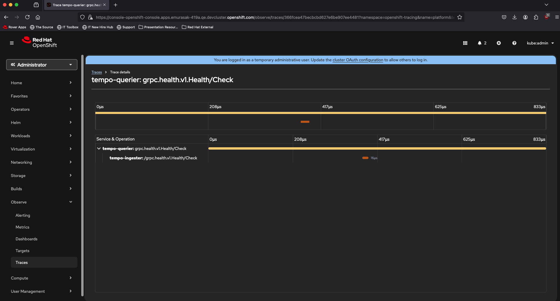Image resolution: width=560 pixels, height=301 pixels.
Task: Open the Firefox account icon
Action: (x=525, y=17)
